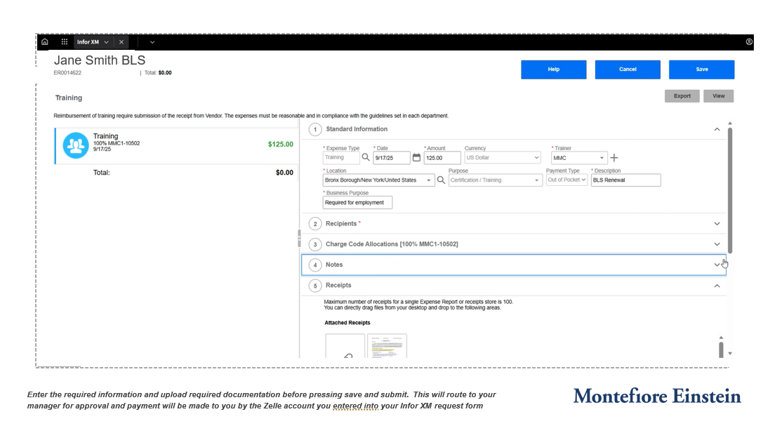The image size is (763, 426).
Task: Search expense type with magnifier icon
Action: [366, 158]
